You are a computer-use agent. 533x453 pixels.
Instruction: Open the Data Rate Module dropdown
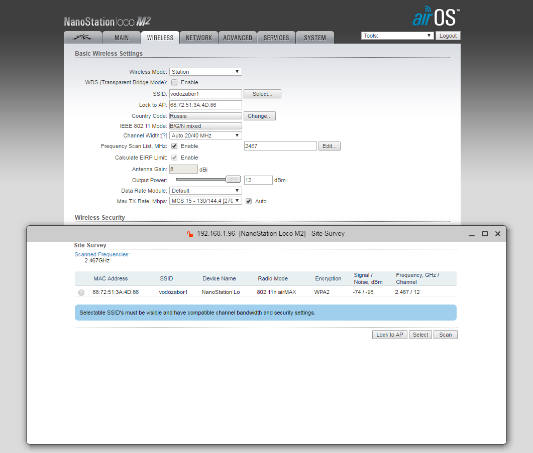[x=205, y=191]
